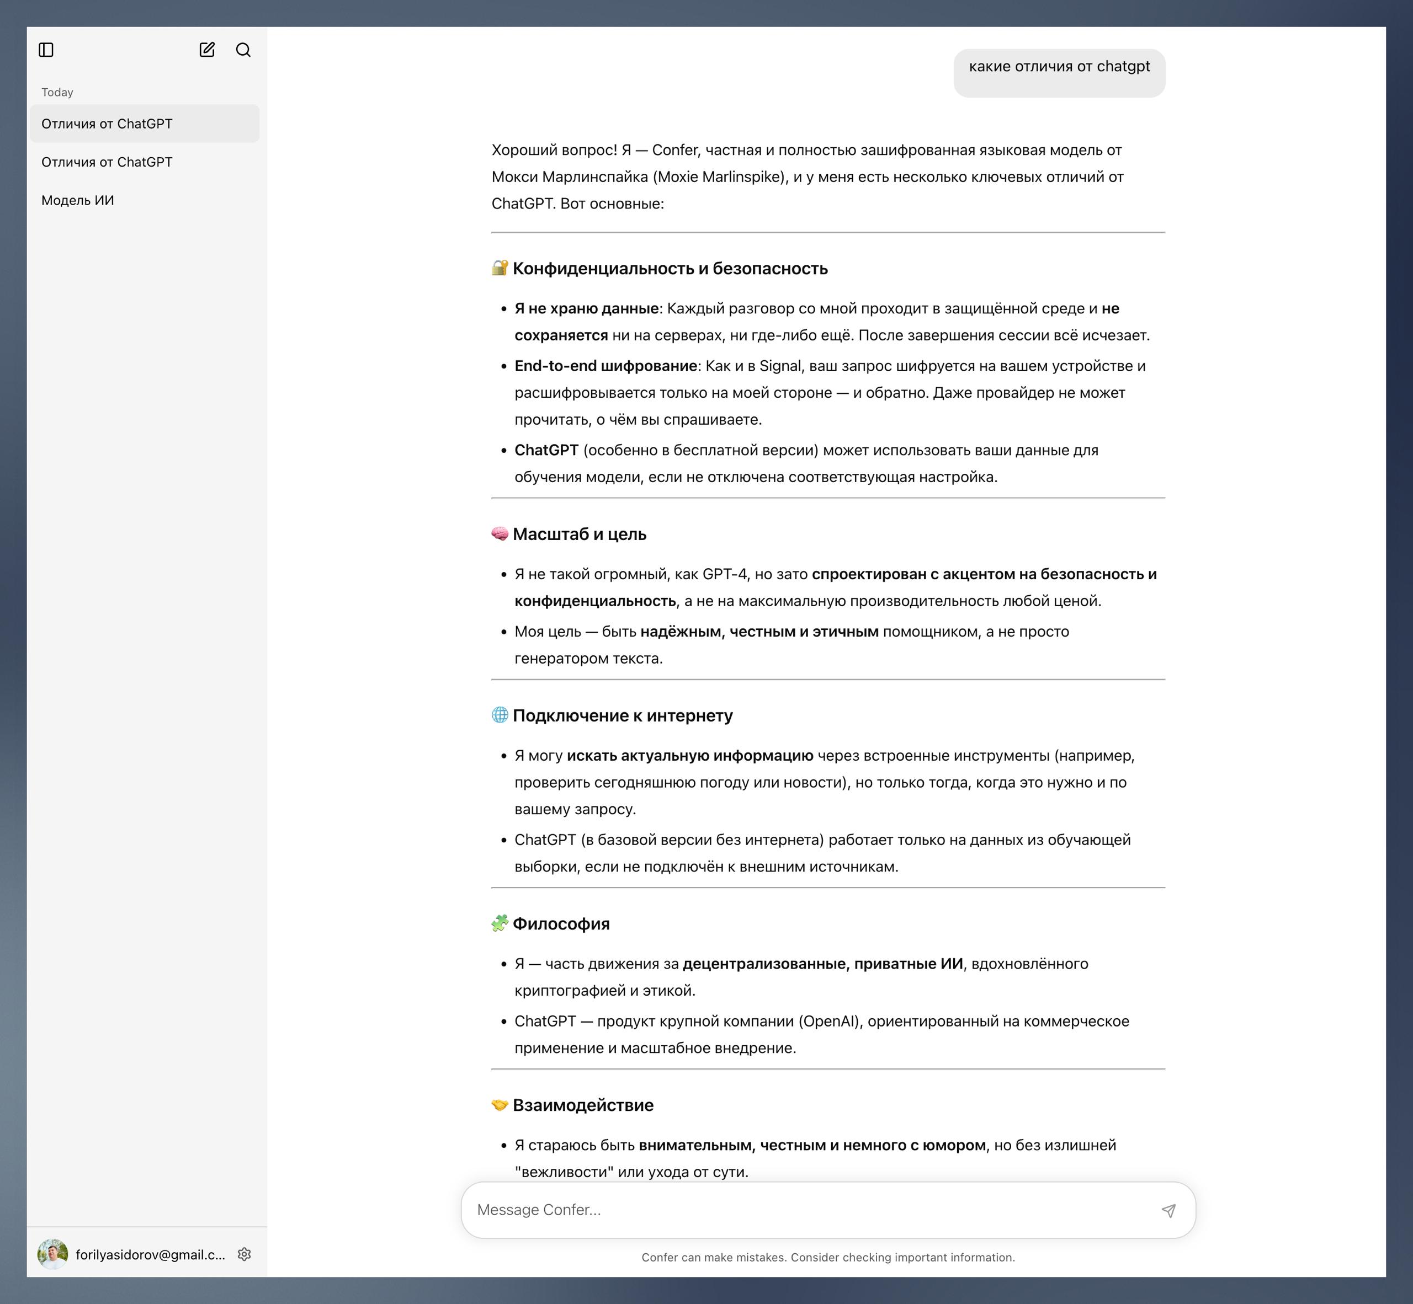This screenshot has height=1304, width=1413.
Task: Click the handshake icon beside "Взаимодействие"
Action: click(x=500, y=1105)
